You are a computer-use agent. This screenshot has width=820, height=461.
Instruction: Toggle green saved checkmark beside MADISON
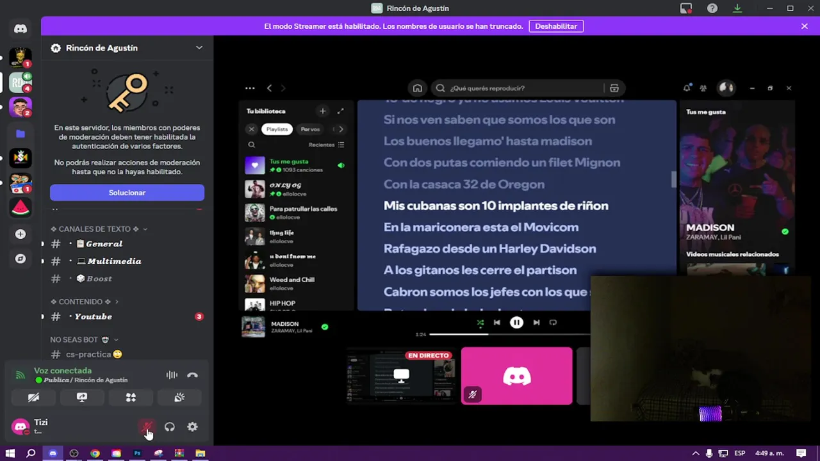325,327
